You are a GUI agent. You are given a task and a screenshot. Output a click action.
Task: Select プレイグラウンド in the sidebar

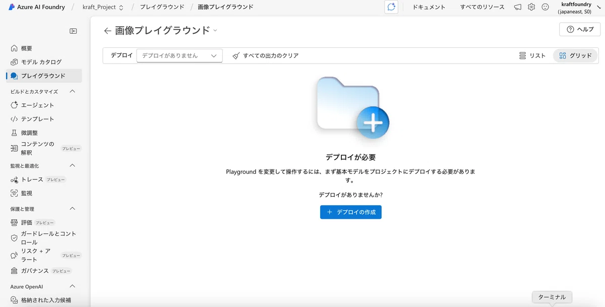coord(44,76)
